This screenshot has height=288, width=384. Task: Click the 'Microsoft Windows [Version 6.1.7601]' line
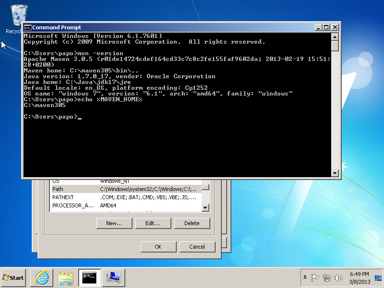point(93,36)
